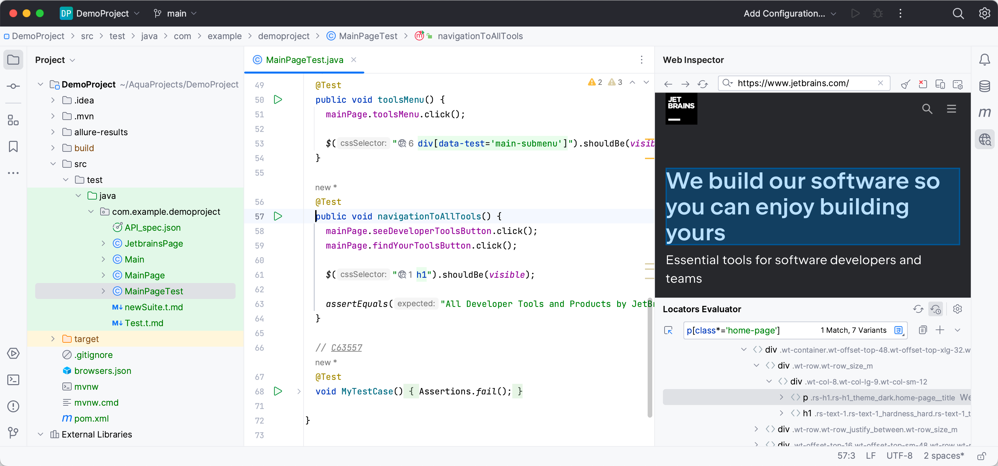The width and height of the screenshot is (998, 466).
Task: Open the Terminal tool window icon
Action: click(13, 380)
